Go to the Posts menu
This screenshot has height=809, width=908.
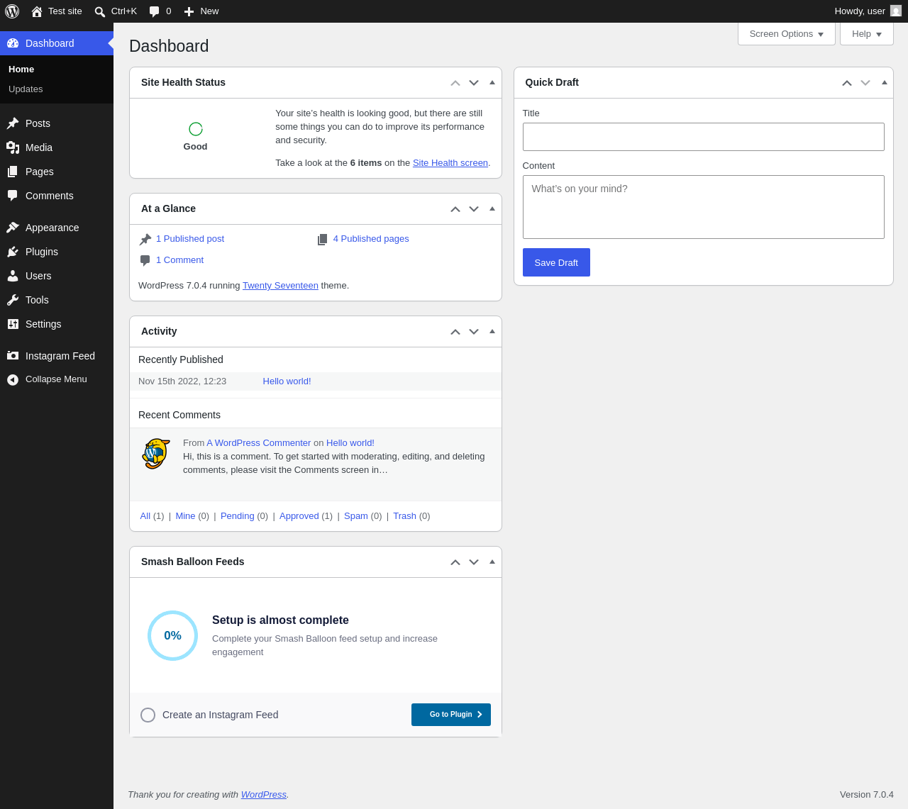coord(38,123)
